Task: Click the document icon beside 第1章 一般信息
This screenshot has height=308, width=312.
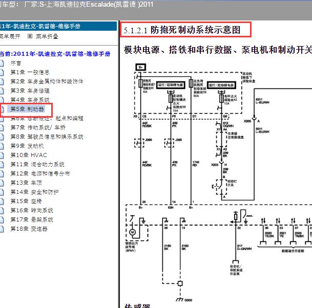Action: point(2,72)
